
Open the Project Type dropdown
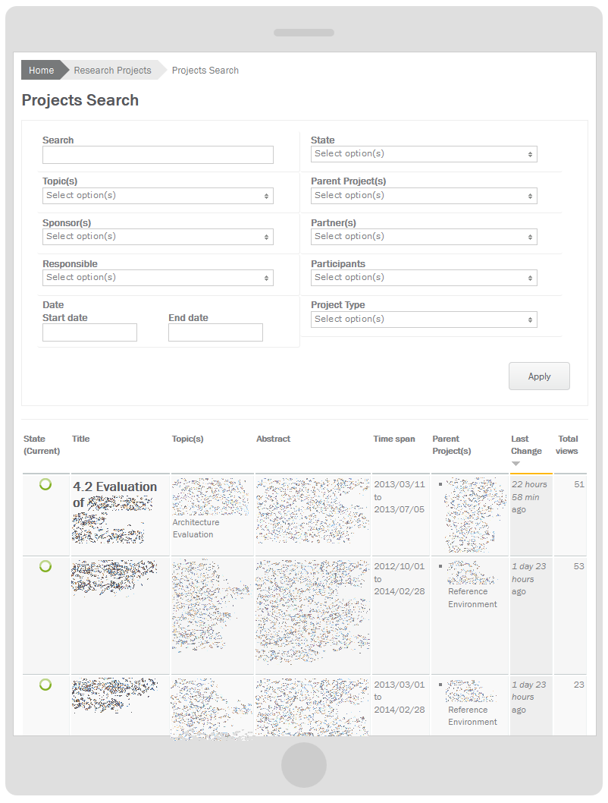tap(424, 319)
